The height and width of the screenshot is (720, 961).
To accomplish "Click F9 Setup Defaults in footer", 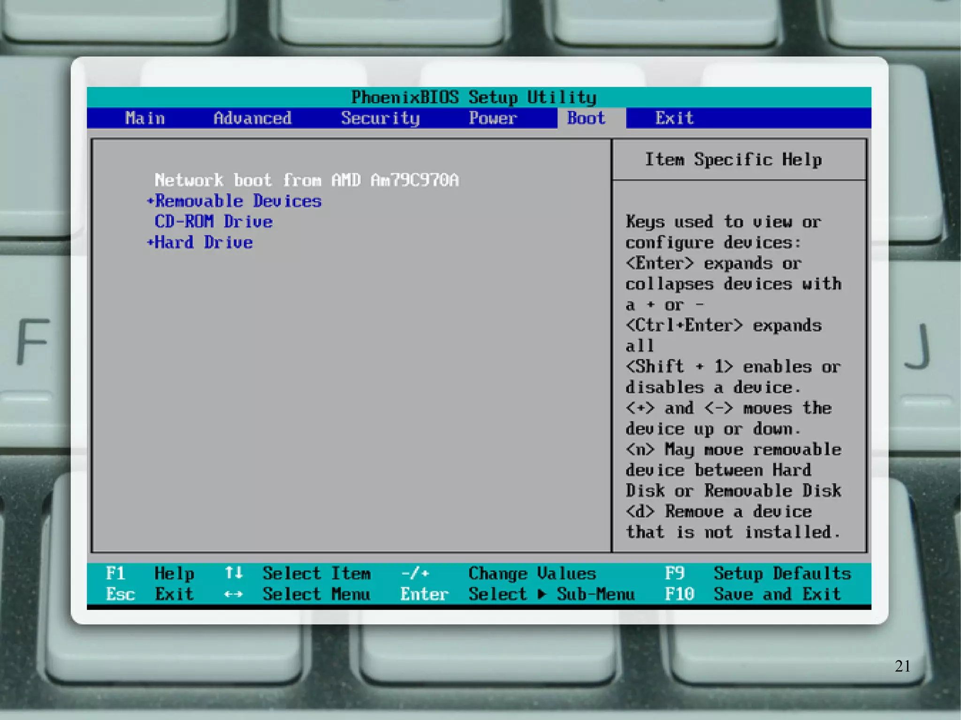I will 757,573.
